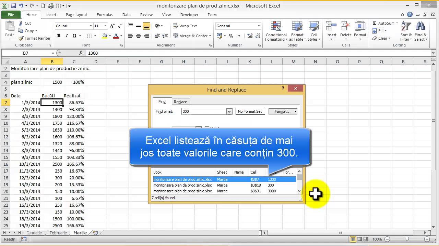Select the $B$18 result with value 300
The width and height of the screenshot is (439, 246).
pos(224,185)
